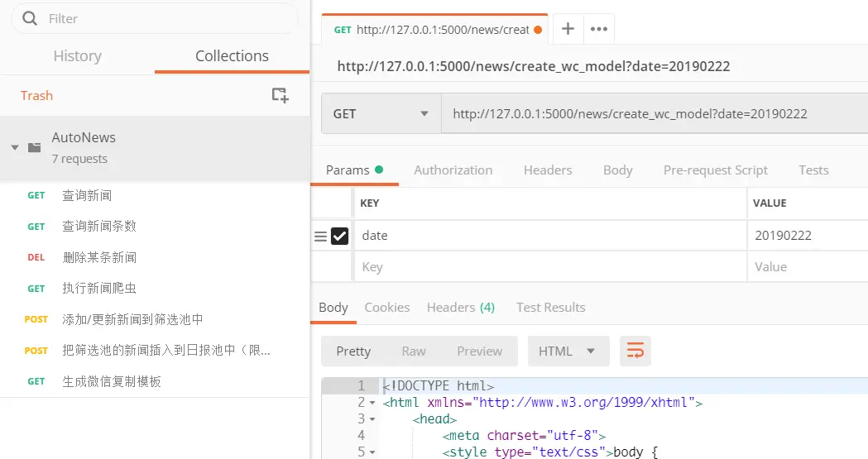Image resolution: width=868 pixels, height=459 pixels.
Task: Switch to the History tab
Action: [78, 56]
